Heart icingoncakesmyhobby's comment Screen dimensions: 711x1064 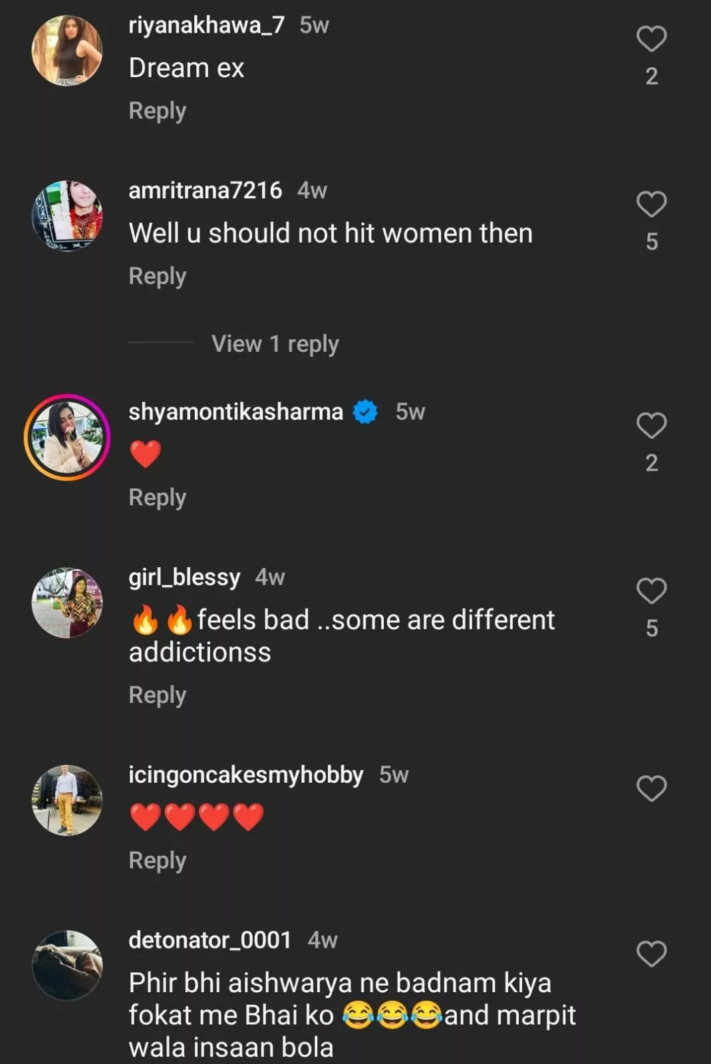click(x=651, y=789)
